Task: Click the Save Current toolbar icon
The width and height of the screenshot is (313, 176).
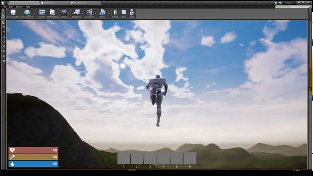Action: 13,14
